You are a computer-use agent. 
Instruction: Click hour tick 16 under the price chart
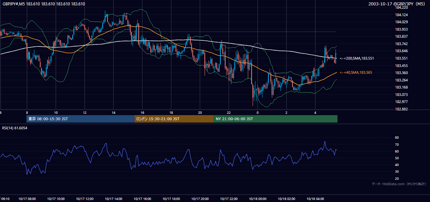pyautogui.click(x=142, y=113)
